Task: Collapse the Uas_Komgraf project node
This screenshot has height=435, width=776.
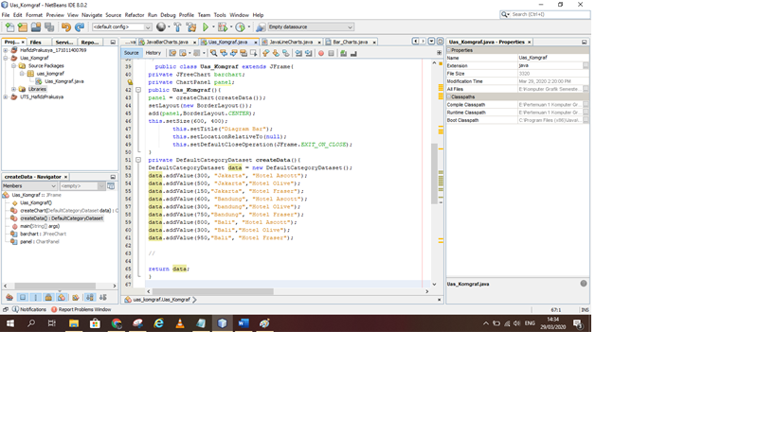Action: [x=6, y=59]
